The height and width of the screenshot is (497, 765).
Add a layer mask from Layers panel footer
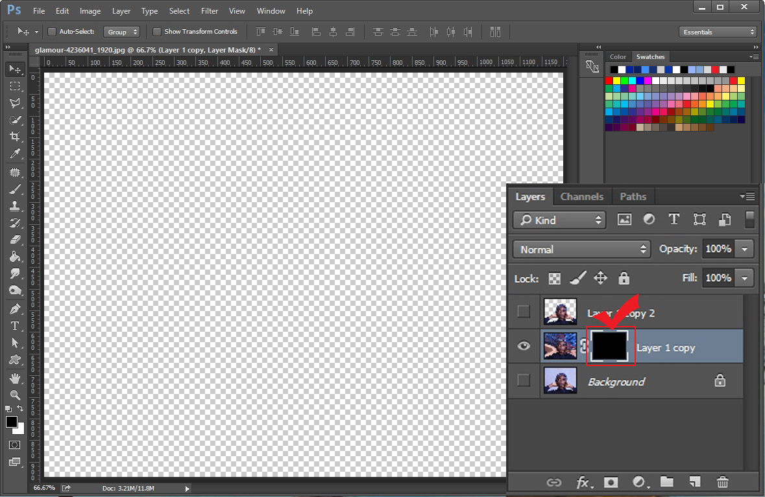(x=611, y=482)
